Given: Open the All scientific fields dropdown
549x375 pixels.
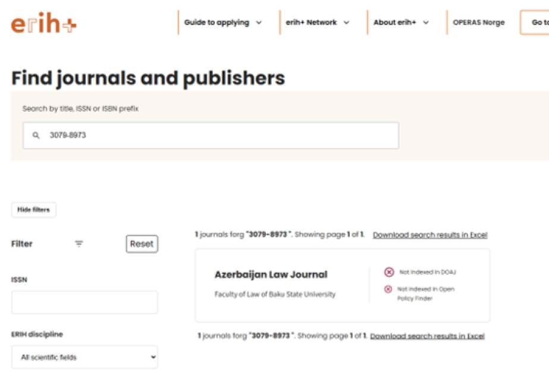Looking at the screenshot, I should coord(84,357).
